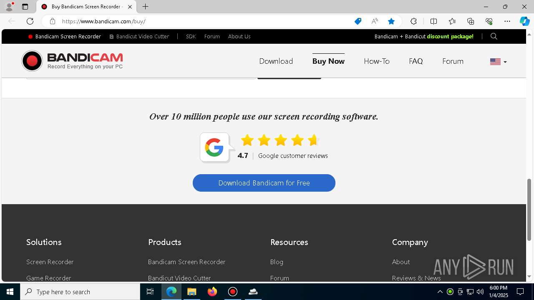Open Browser essentials icon
Image resolution: width=534 pixels, height=300 pixels.
tap(489, 21)
